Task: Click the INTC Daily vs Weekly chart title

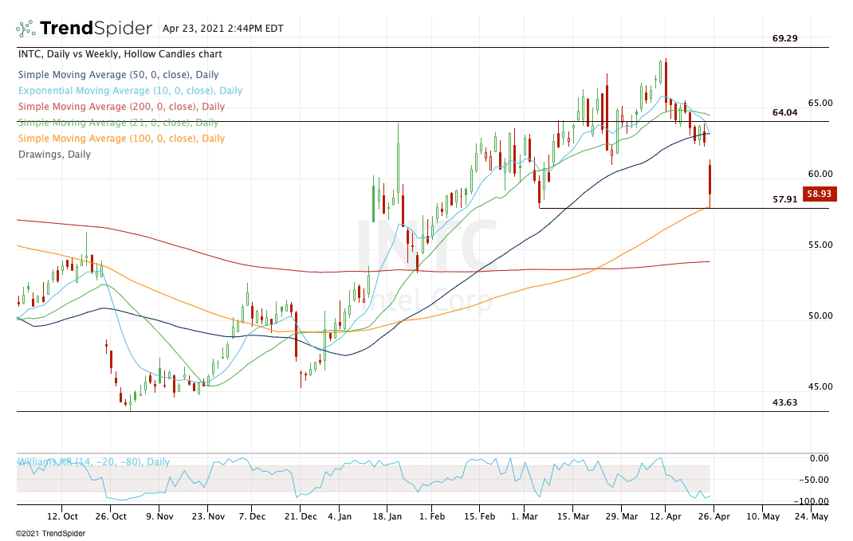Action: point(120,54)
